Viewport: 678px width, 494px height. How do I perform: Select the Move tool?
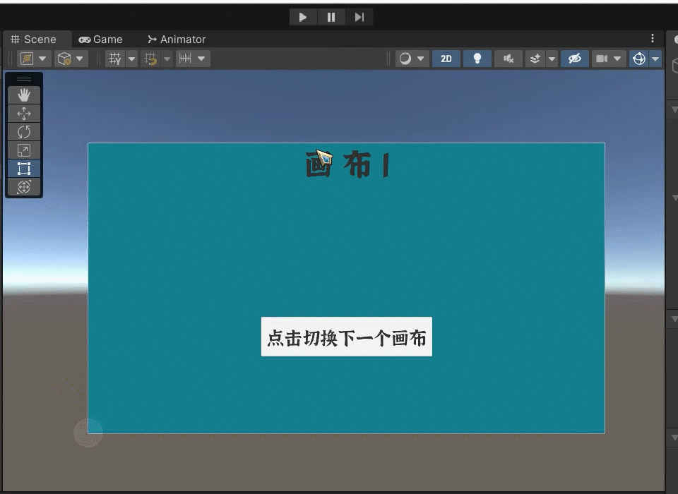pyautogui.click(x=24, y=114)
